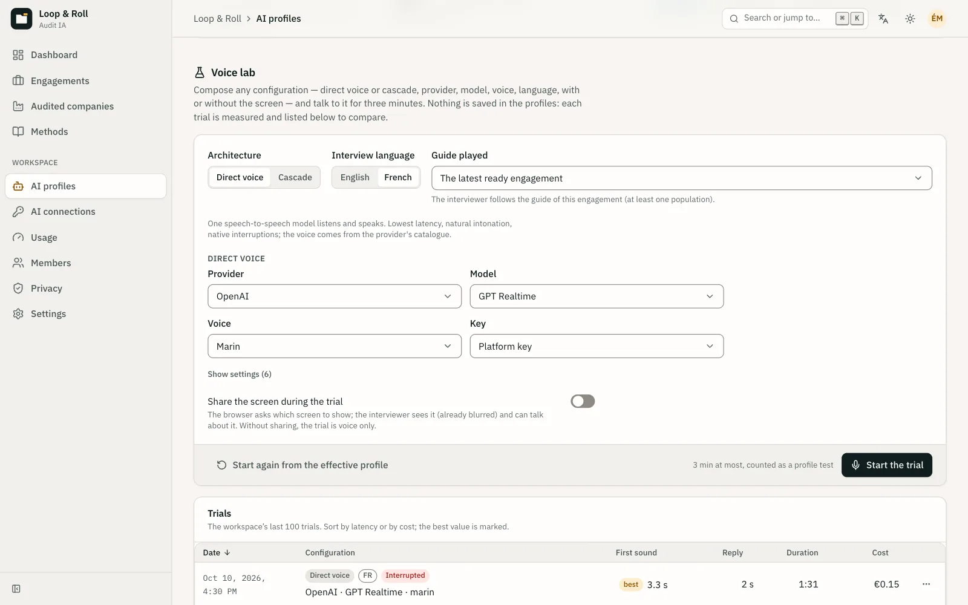Toggle Share the screen during the trial
The width and height of the screenshot is (968, 605).
(x=583, y=401)
